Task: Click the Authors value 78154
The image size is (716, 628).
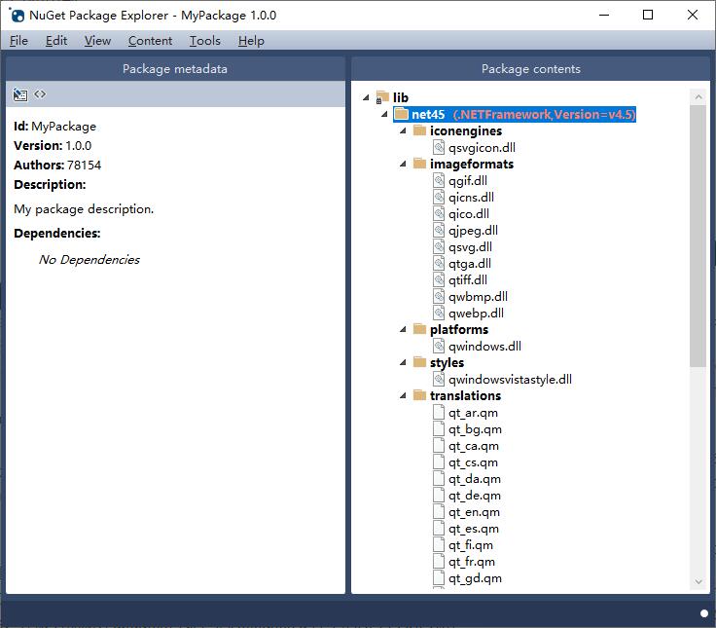Action: [84, 165]
